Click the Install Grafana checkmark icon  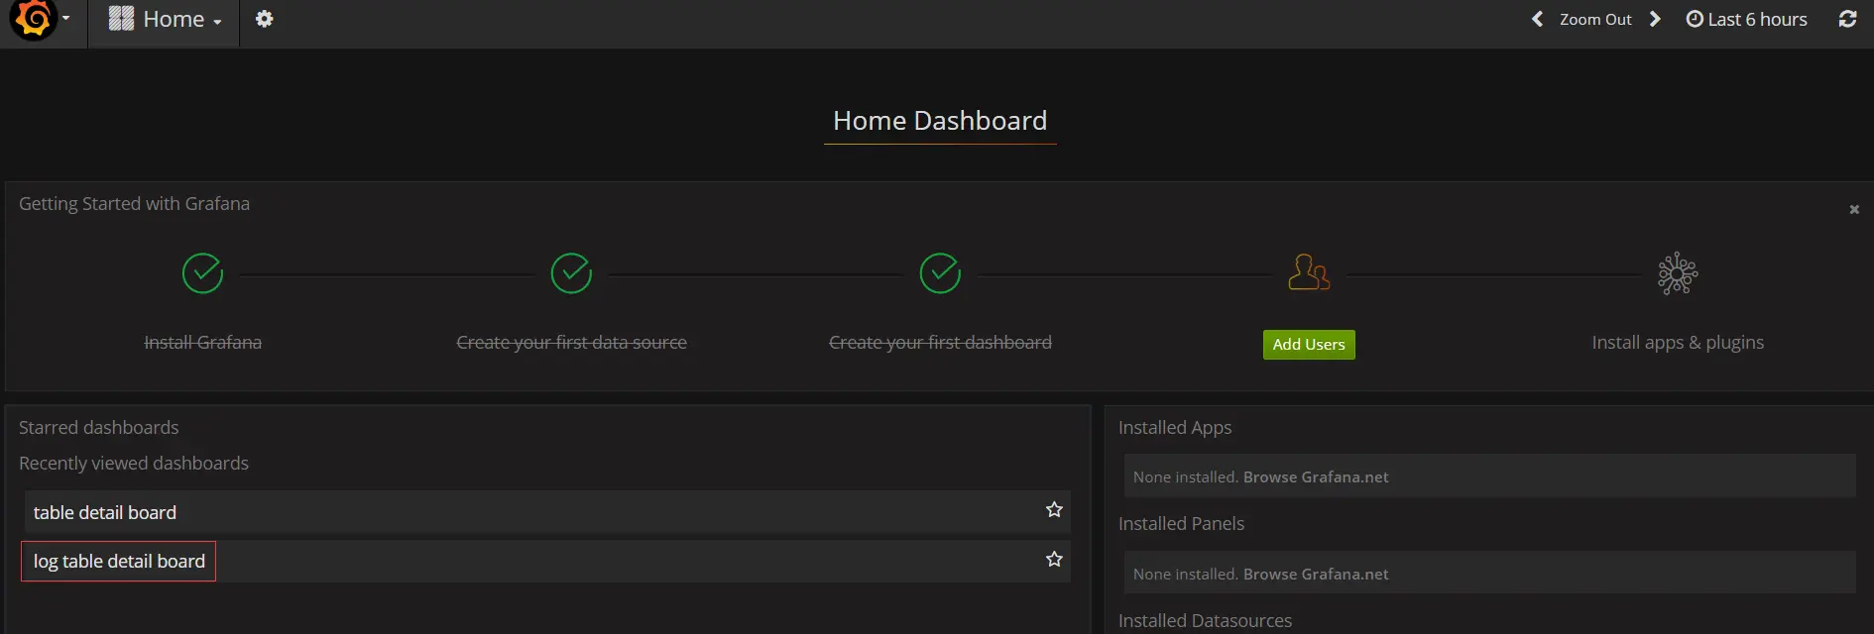[x=202, y=273]
